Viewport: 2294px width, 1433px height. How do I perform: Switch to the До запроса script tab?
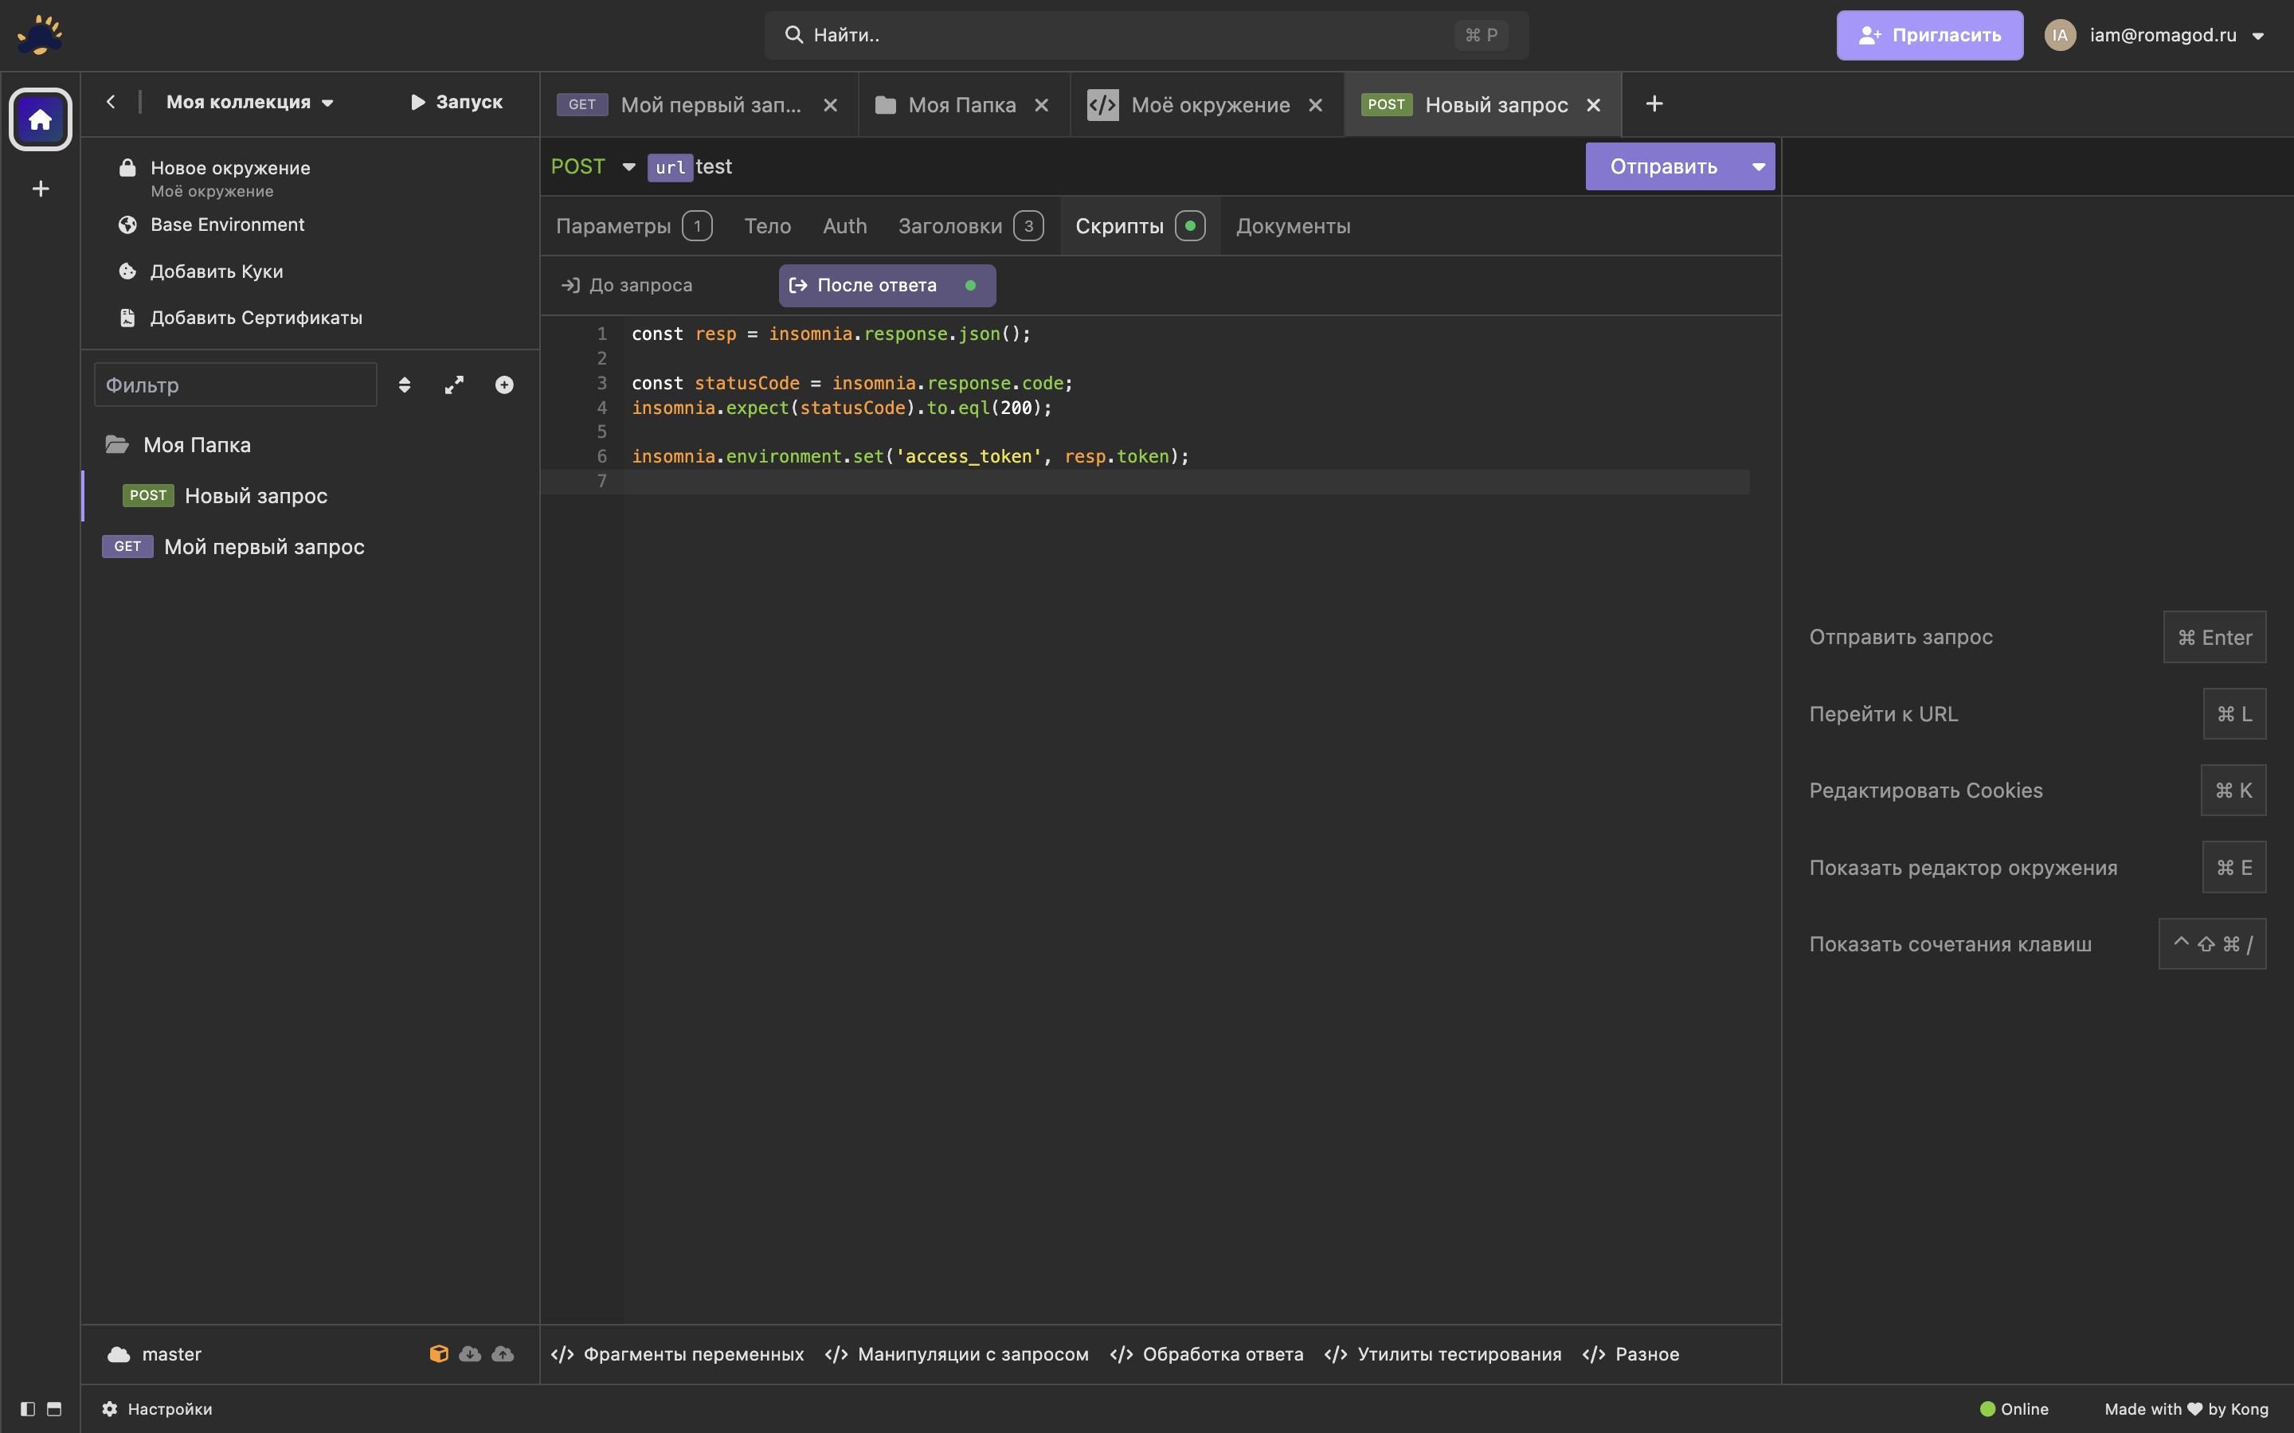click(640, 284)
